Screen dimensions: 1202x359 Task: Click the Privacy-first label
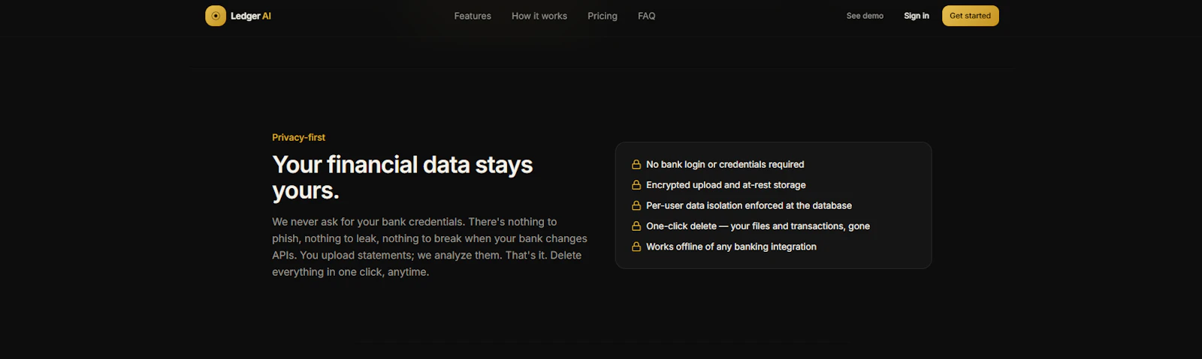coord(298,137)
